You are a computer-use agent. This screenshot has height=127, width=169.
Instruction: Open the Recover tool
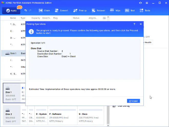point(98,11)
